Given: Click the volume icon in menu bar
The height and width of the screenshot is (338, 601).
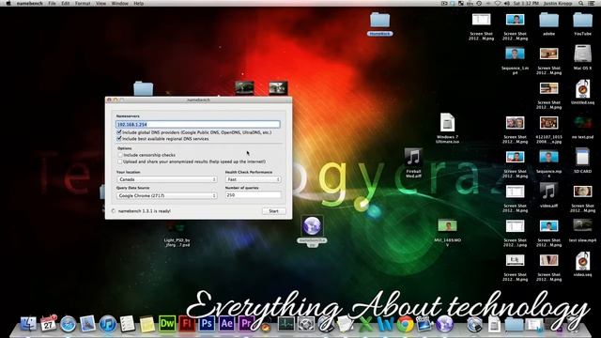Looking at the screenshot, I should point(507,3).
